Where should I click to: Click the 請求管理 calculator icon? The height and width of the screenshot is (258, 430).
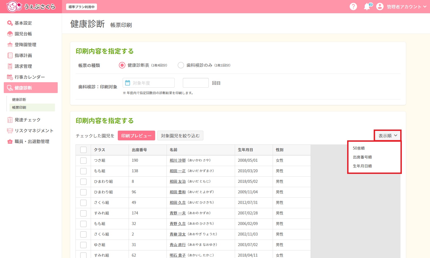point(10,66)
